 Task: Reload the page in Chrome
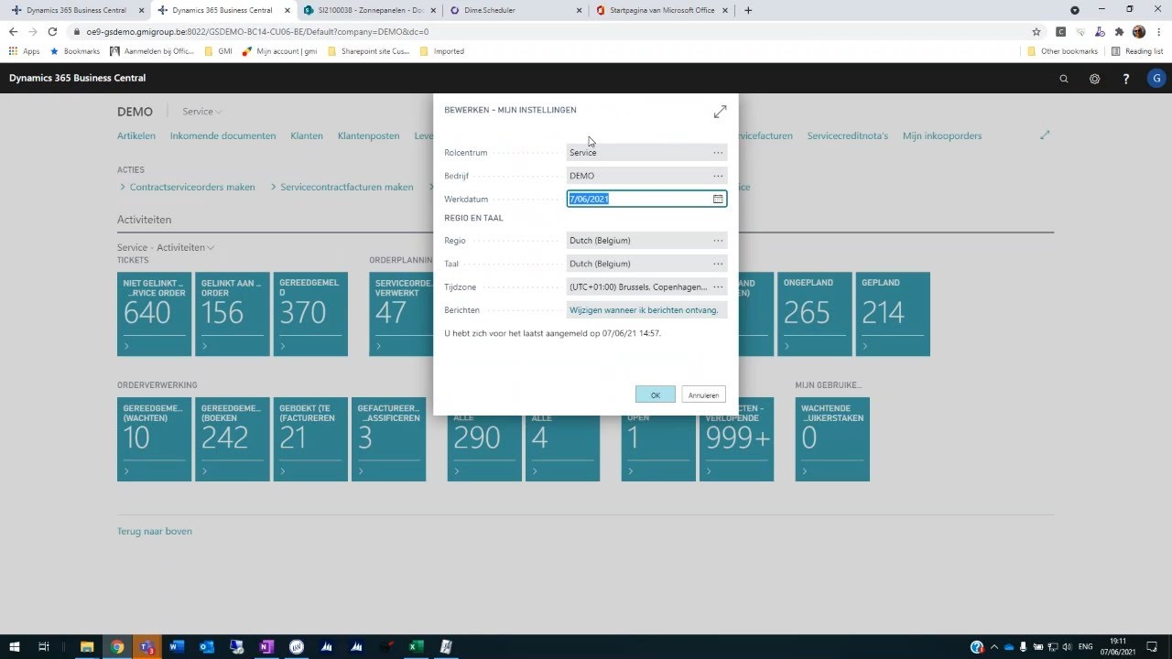point(53,31)
